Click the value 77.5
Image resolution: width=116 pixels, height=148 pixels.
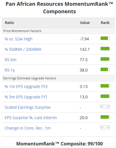(x=84, y=60)
